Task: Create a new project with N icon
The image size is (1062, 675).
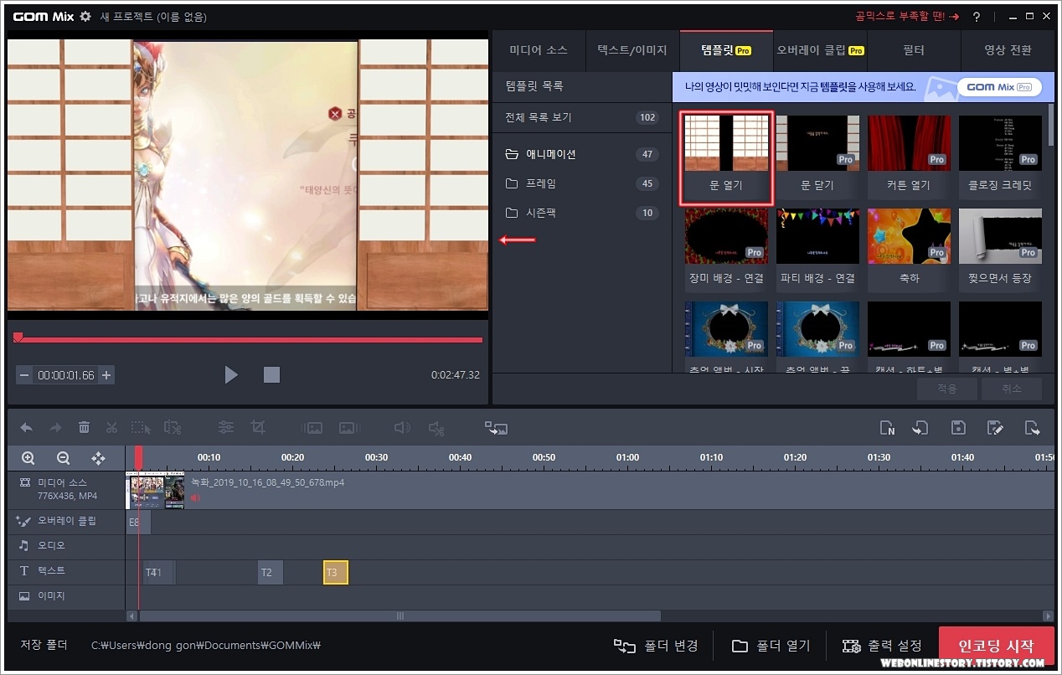Action: pos(888,428)
